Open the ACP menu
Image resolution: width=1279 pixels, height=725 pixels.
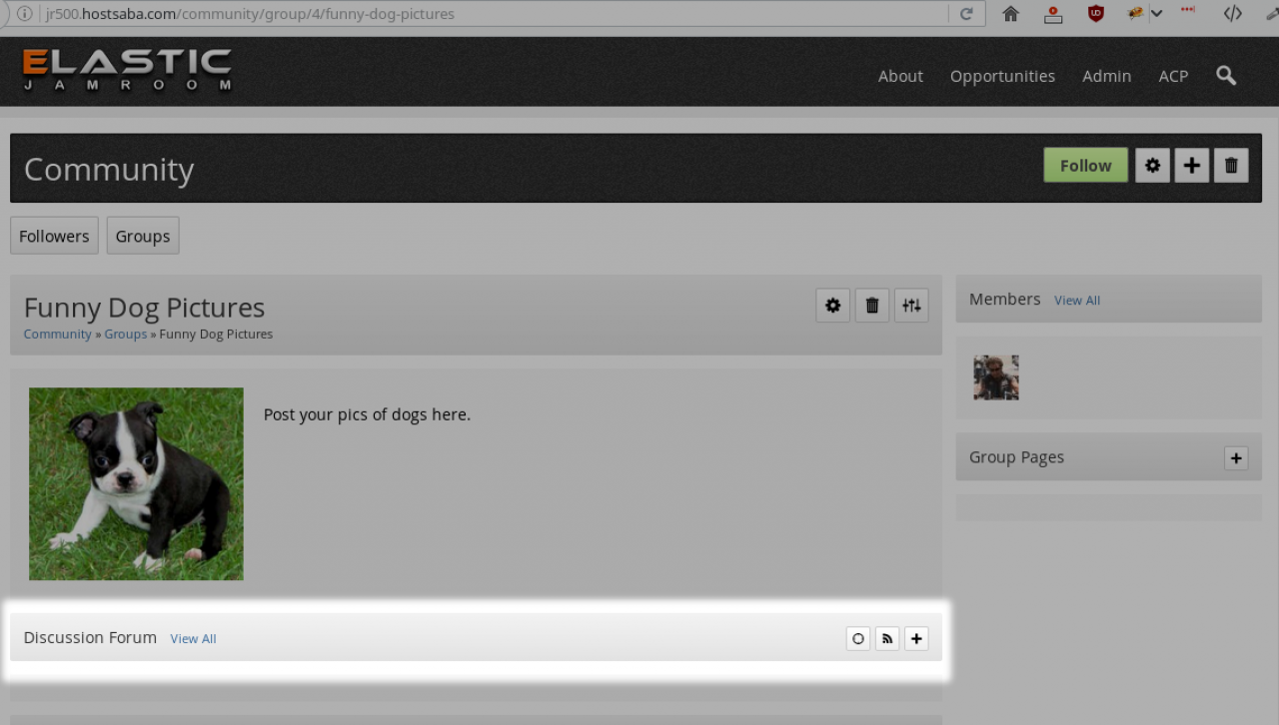pos(1173,76)
